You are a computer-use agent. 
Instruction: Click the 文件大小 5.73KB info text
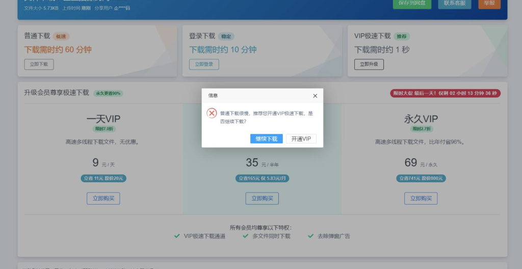pyautogui.click(x=41, y=8)
